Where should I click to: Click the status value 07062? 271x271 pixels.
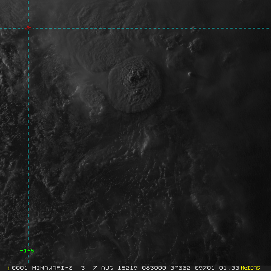[180, 268]
